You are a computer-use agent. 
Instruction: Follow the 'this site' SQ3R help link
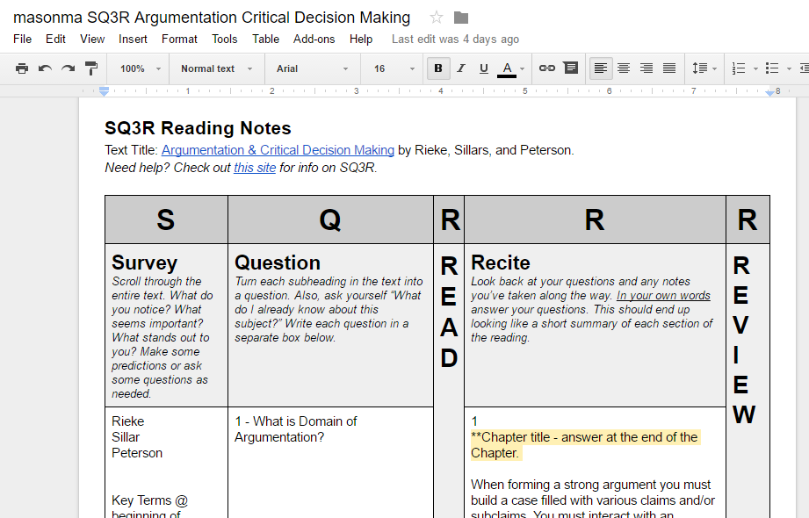[x=255, y=168]
